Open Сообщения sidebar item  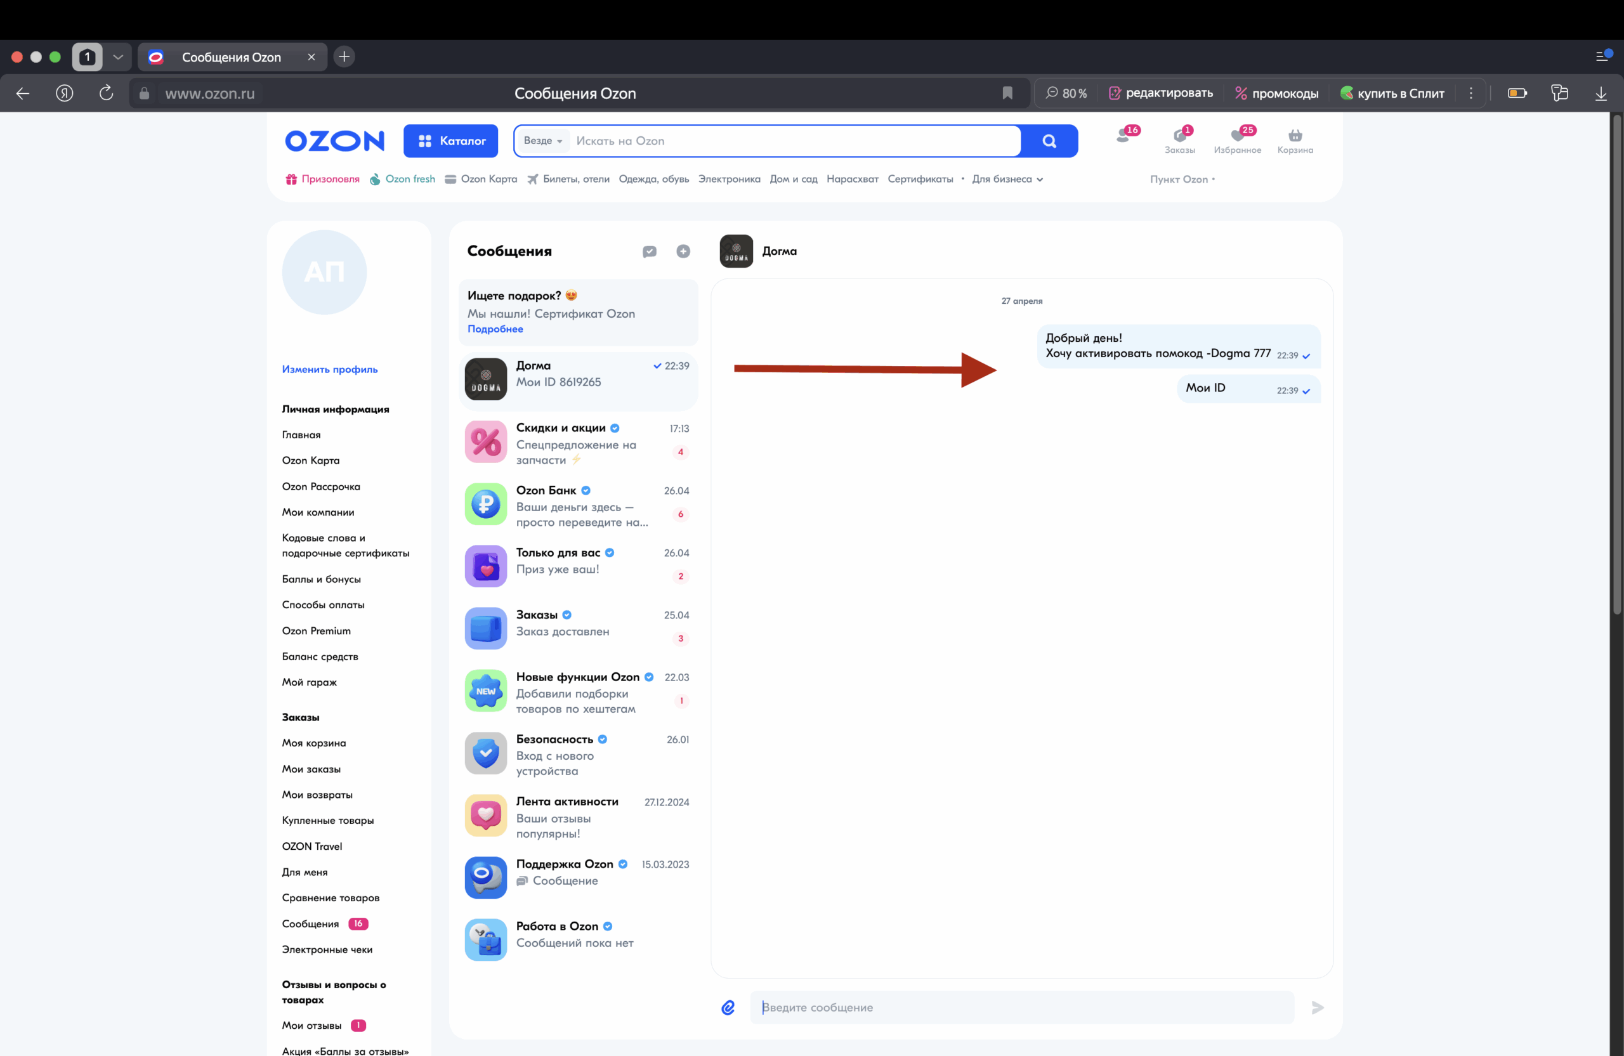[325, 923]
